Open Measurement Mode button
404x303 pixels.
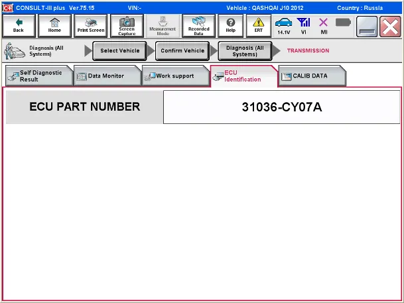point(163,26)
